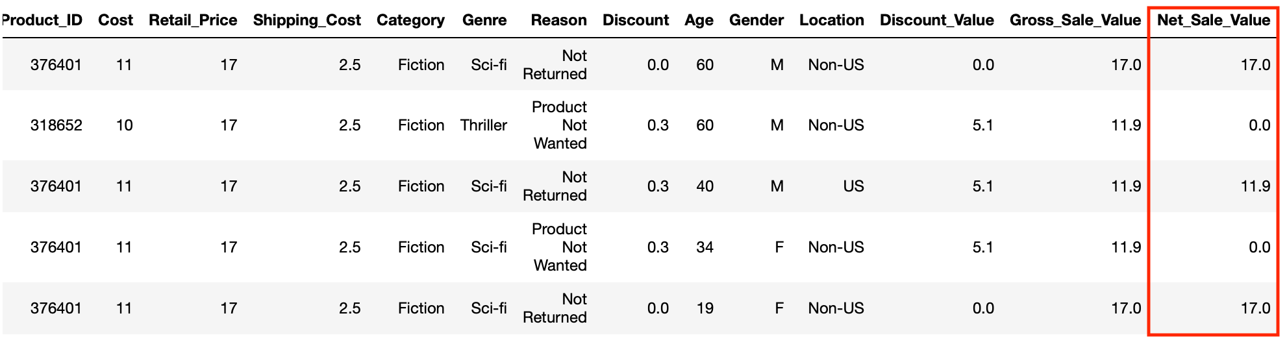Click the 11.9 value under Net_Sale_Value
This screenshot has height=344, width=1287.
(x=1255, y=186)
